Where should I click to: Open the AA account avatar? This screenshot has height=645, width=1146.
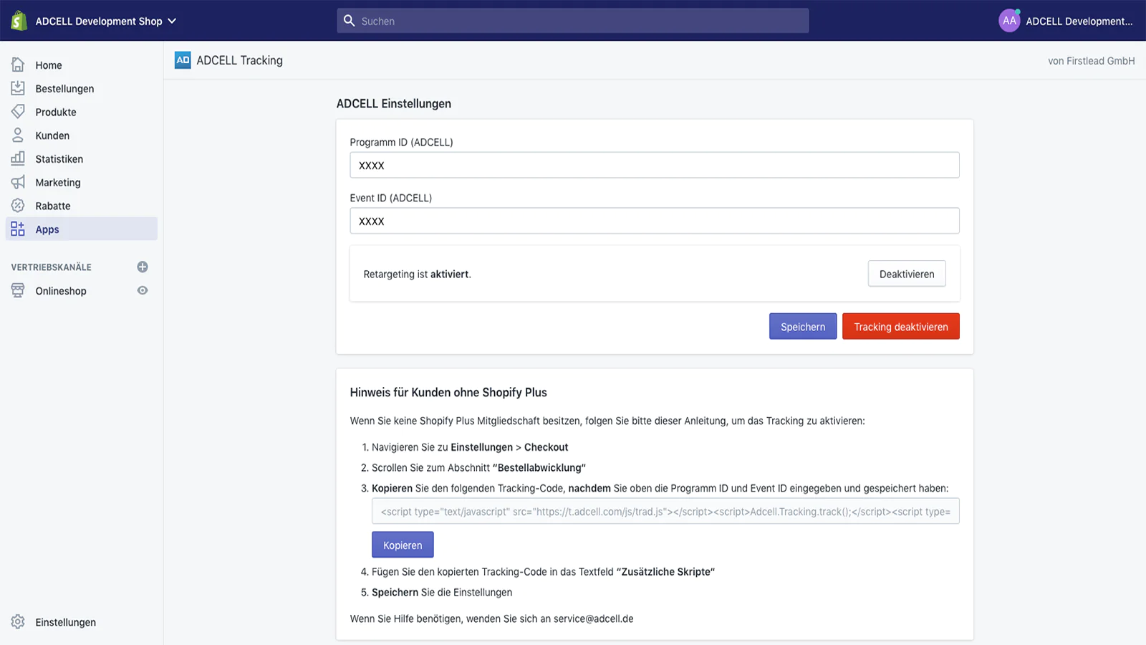click(x=1009, y=21)
